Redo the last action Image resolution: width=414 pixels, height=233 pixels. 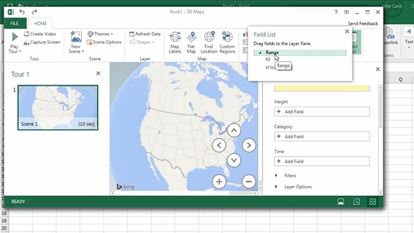click(x=34, y=12)
